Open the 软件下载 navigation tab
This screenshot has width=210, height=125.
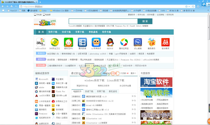coord(53,32)
